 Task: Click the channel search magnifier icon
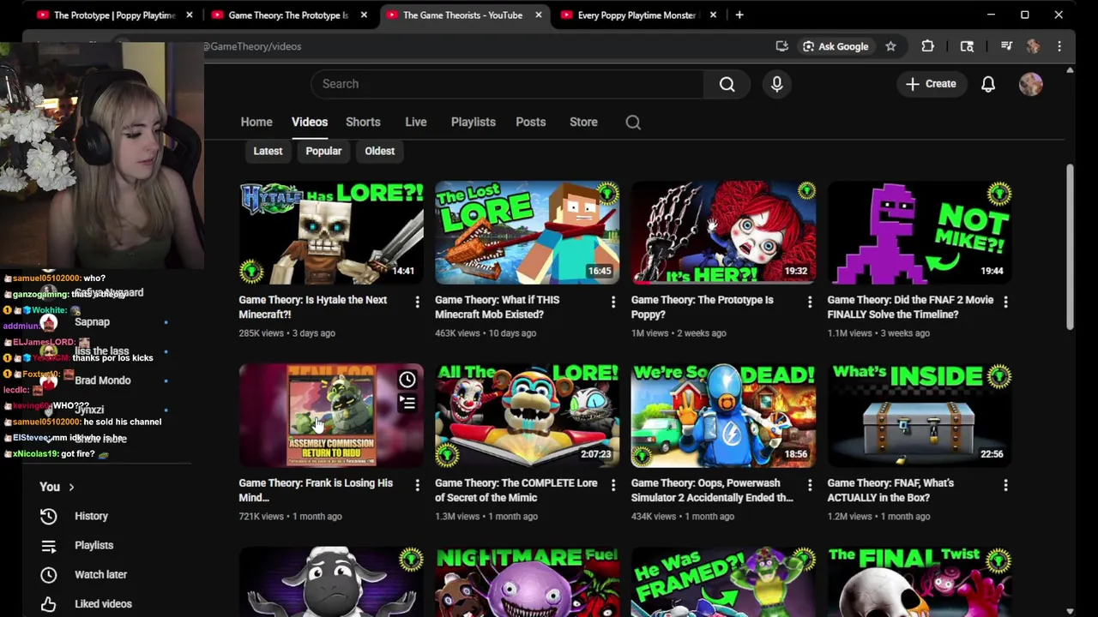pyautogui.click(x=633, y=123)
